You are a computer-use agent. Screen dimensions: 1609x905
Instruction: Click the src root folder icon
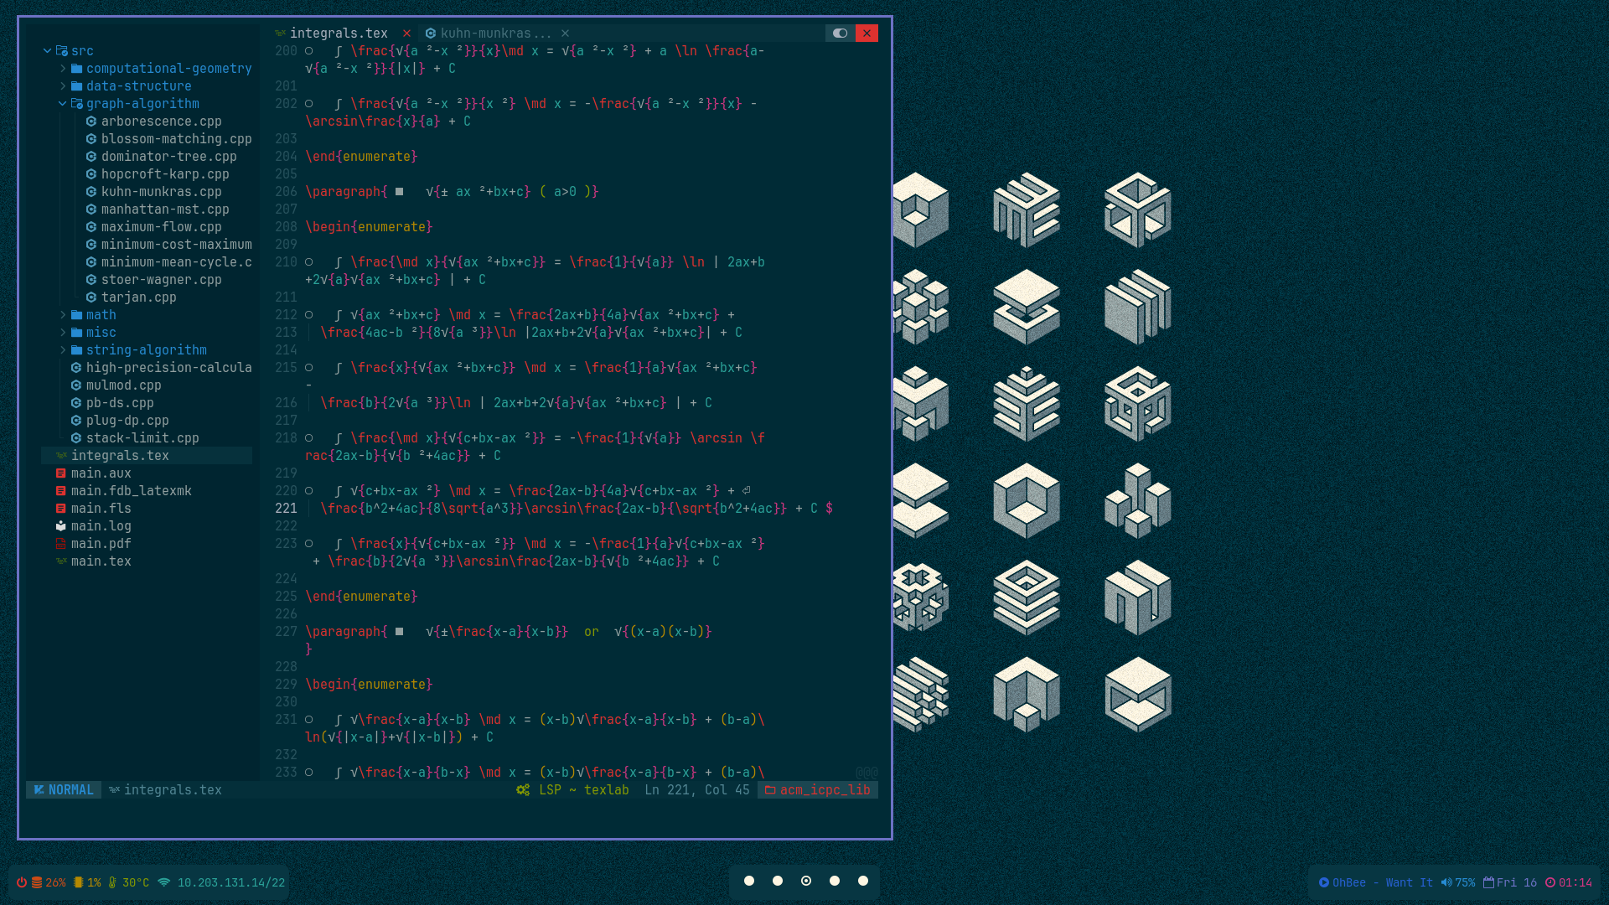tap(62, 51)
